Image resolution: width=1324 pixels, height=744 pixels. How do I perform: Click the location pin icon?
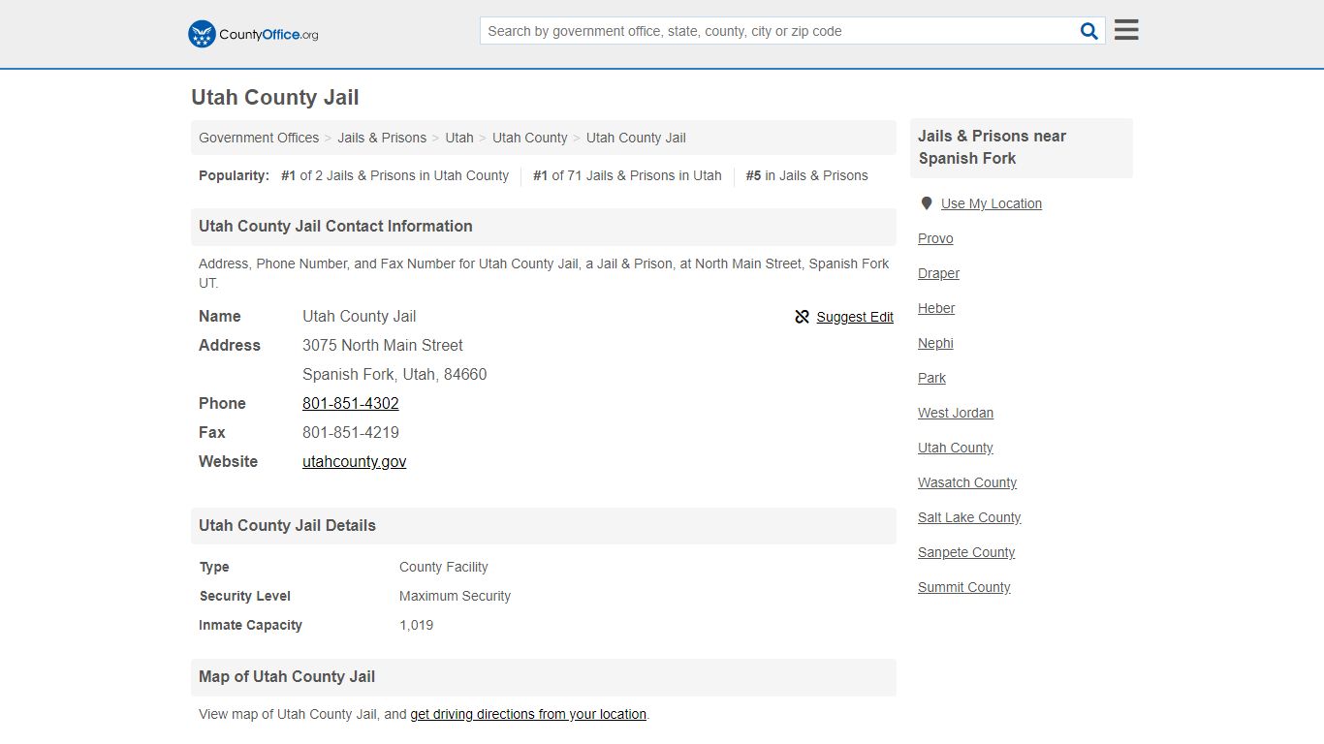click(x=927, y=203)
